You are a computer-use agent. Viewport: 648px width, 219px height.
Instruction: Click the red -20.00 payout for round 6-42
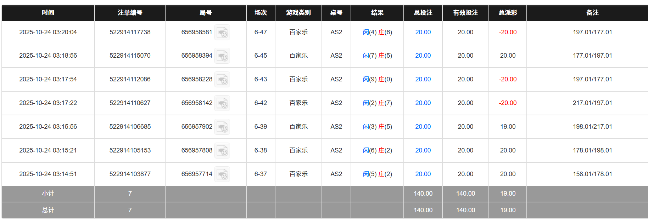pyautogui.click(x=508, y=103)
